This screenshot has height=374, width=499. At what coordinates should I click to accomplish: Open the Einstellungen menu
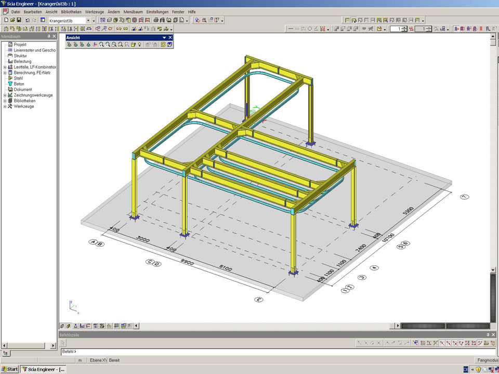tap(157, 11)
